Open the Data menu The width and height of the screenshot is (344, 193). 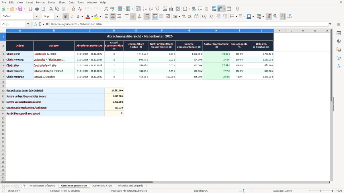(71, 2)
